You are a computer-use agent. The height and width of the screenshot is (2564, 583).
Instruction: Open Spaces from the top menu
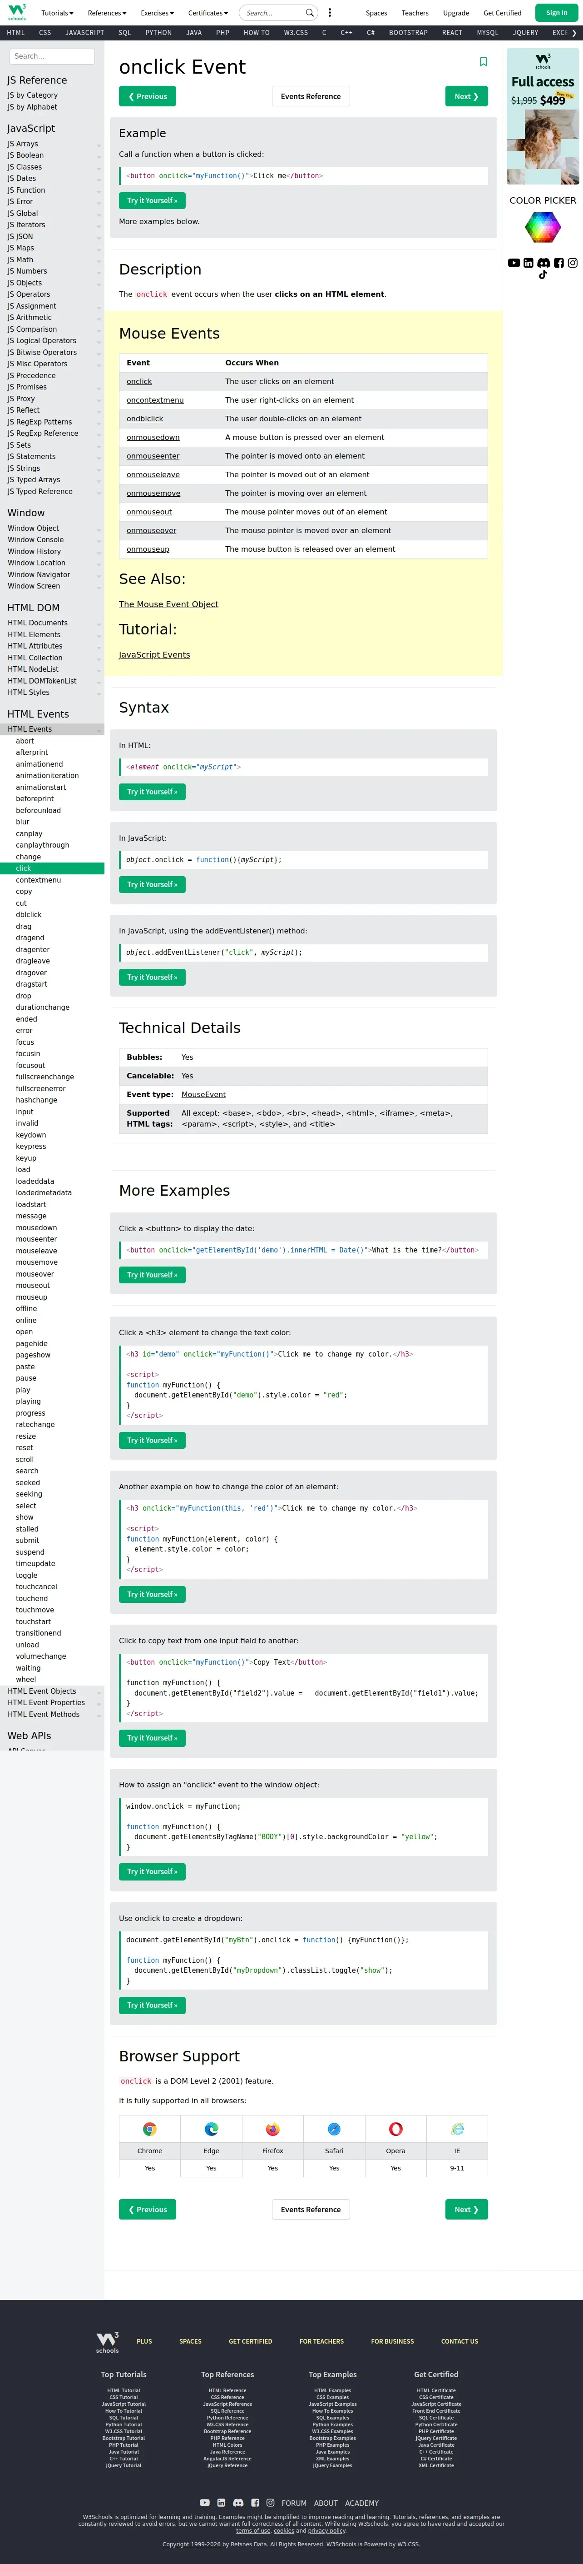coord(376,13)
